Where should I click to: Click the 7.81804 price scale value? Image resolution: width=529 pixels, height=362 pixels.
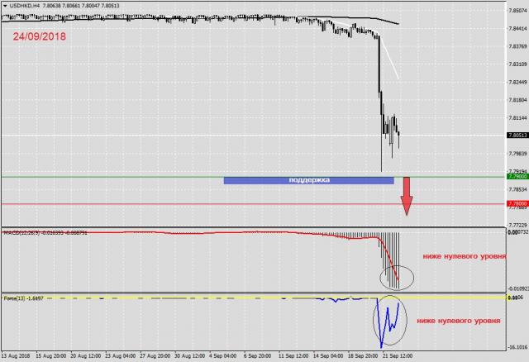(517, 100)
